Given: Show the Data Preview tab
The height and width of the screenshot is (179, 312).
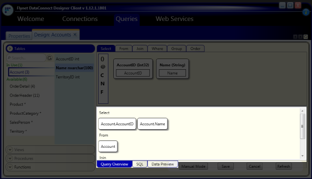Looking at the screenshot, I should click(163, 164).
